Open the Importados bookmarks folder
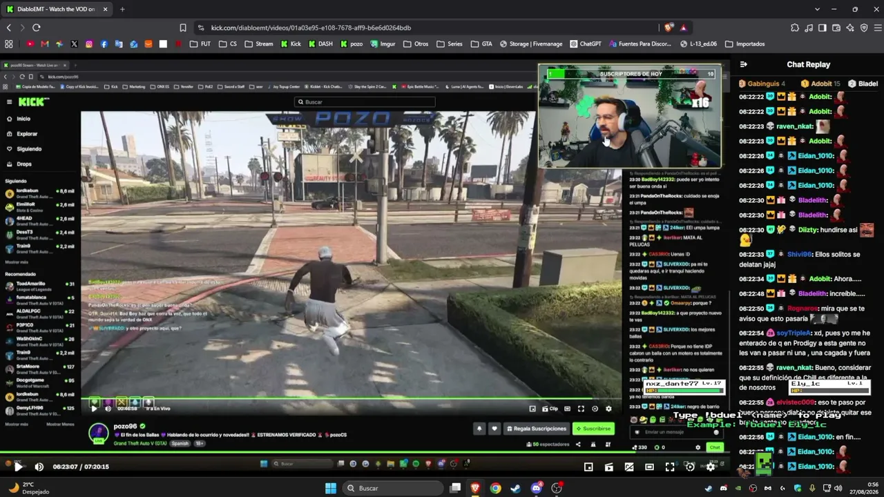 744,43
